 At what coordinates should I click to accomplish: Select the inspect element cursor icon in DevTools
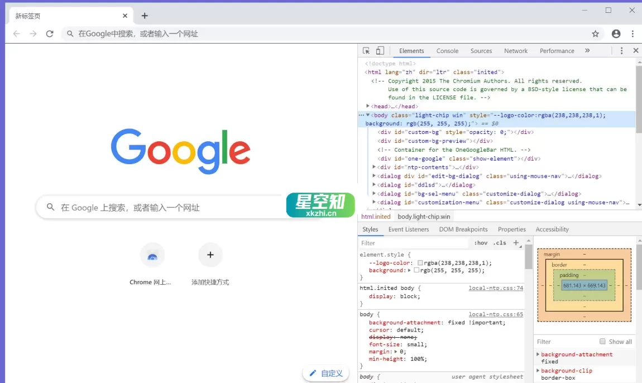coord(367,51)
